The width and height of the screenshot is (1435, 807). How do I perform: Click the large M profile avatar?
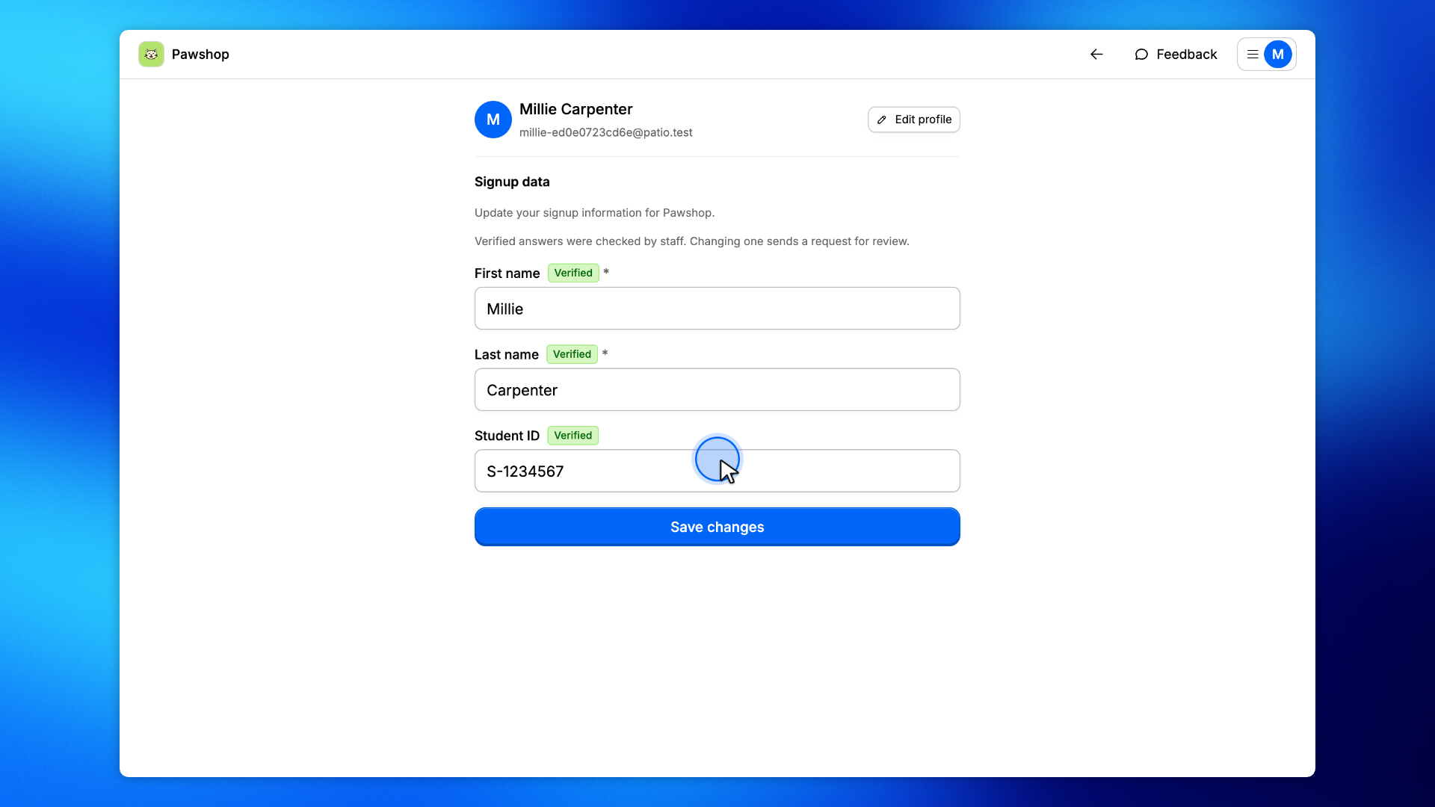click(x=493, y=120)
